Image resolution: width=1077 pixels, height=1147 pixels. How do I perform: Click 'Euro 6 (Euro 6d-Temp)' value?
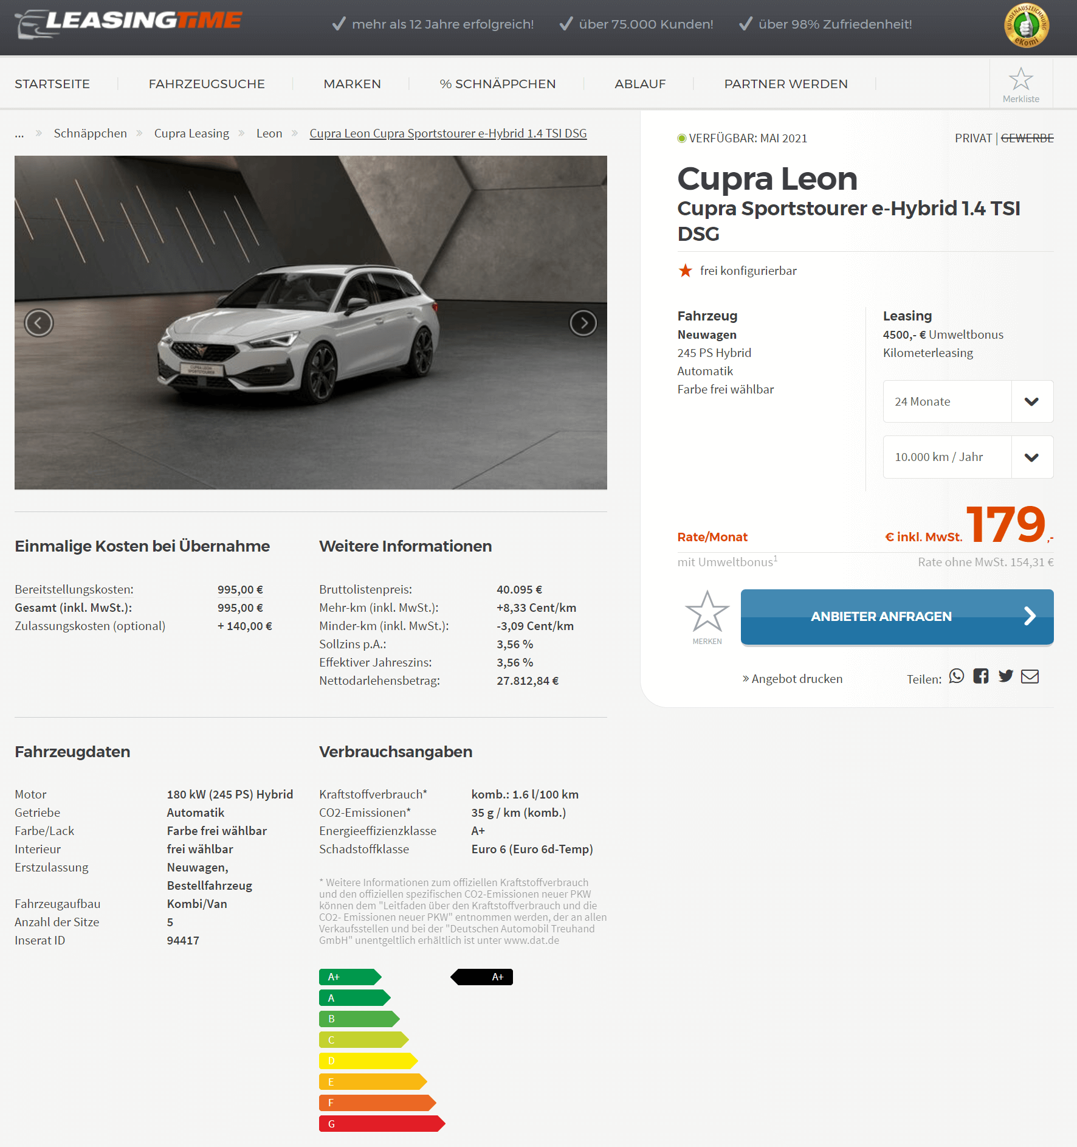pos(532,849)
